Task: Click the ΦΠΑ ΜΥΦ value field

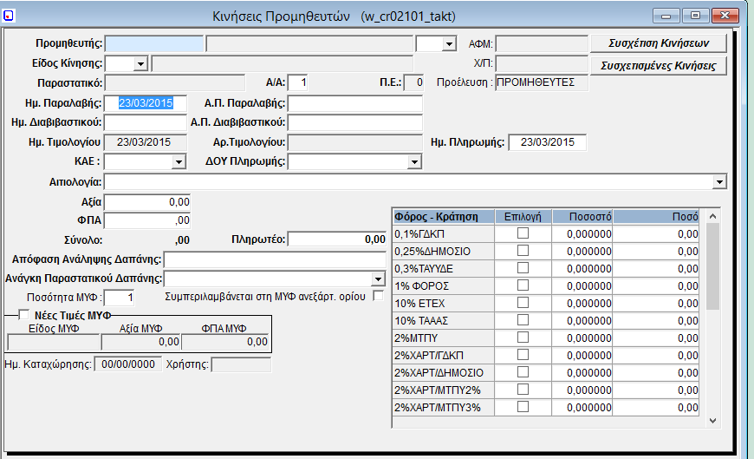Action: [225, 342]
